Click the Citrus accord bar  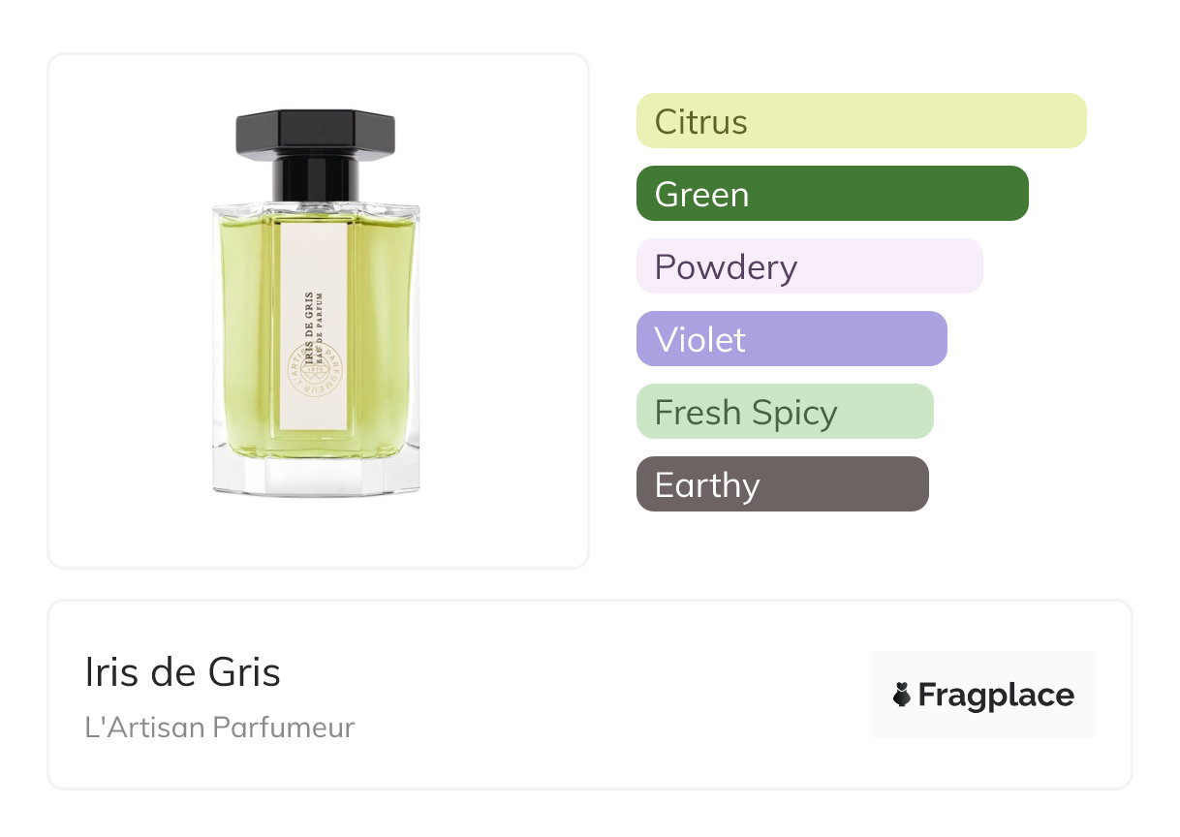point(861,121)
